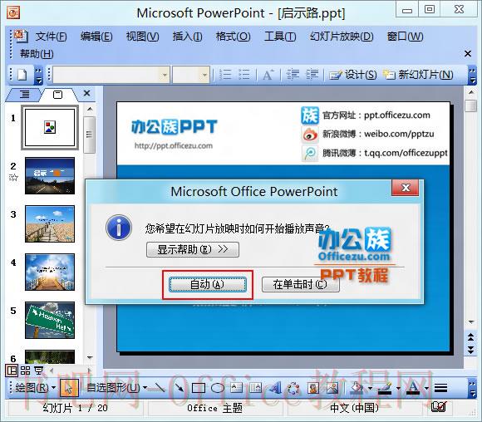Expand the font color dropdown arrow
Screen dimensions: 482x422
(426, 389)
